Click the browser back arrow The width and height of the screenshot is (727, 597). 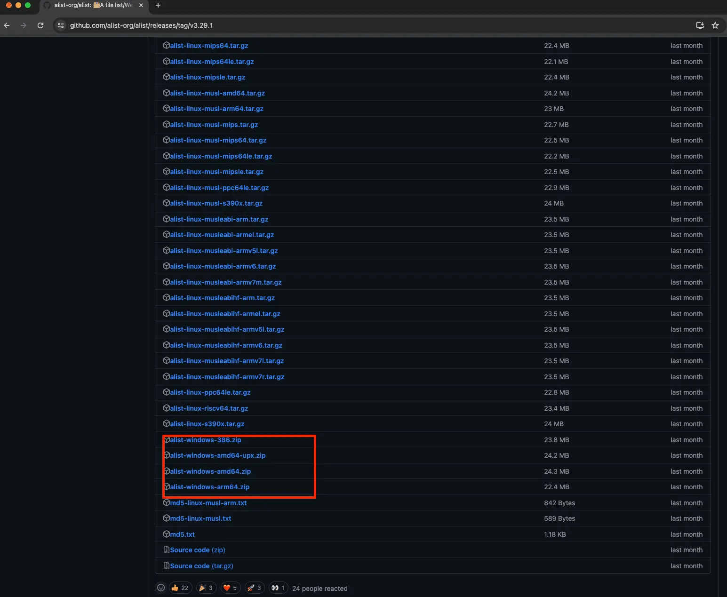tap(7, 25)
